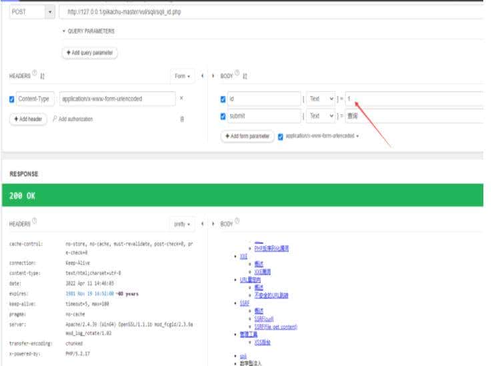Open the body encoding type dropdown arrow
Screen dimensions: 494x366
tap(357, 137)
